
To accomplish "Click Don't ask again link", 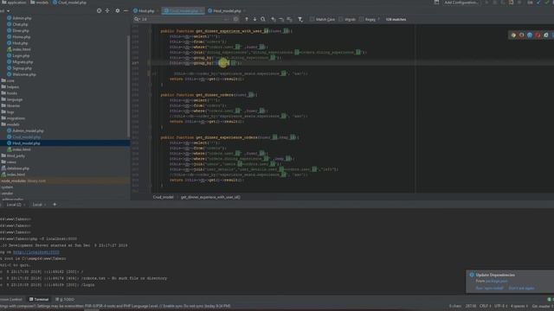I will click(521, 288).
